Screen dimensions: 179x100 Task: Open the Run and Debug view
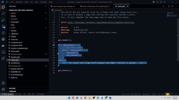[3, 20]
